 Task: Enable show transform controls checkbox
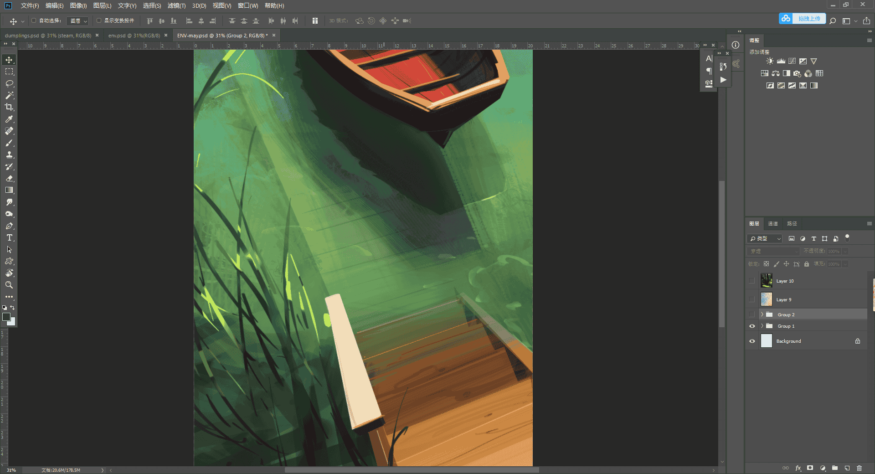click(98, 21)
